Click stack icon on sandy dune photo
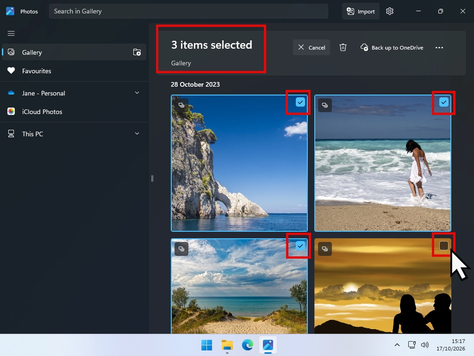 [x=181, y=249]
